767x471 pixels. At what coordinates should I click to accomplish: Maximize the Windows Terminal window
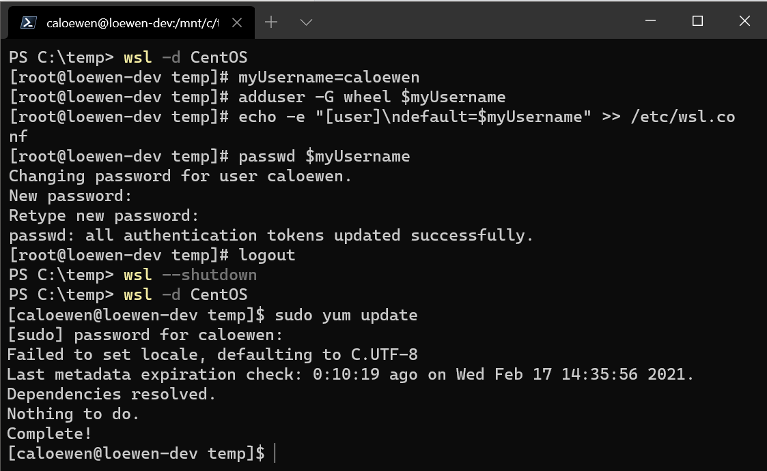pyautogui.click(x=697, y=21)
